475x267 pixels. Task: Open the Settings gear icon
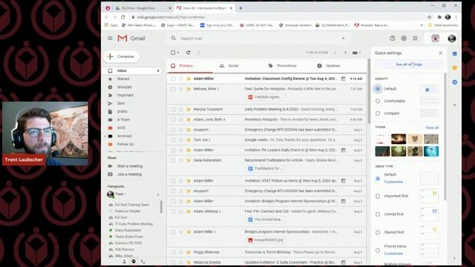(x=404, y=39)
